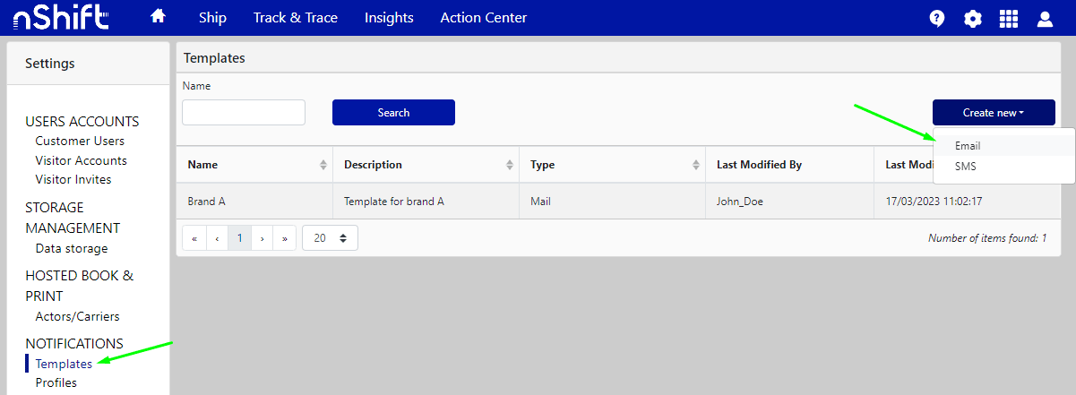The image size is (1076, 395).
Task: Open the user profile icon
Action: point(1045,19)
